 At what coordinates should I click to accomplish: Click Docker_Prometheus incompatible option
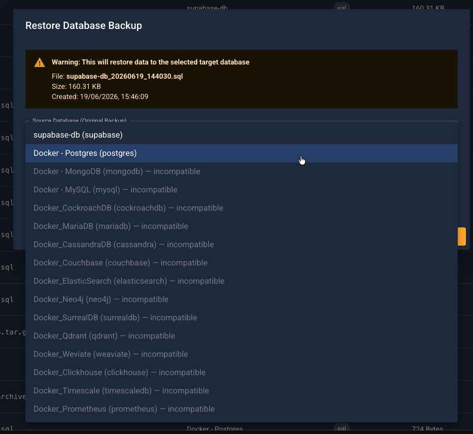(242, 409)
